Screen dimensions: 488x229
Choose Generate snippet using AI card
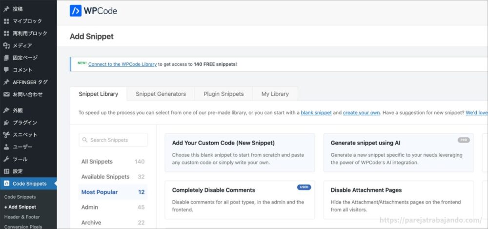point(398,153)
